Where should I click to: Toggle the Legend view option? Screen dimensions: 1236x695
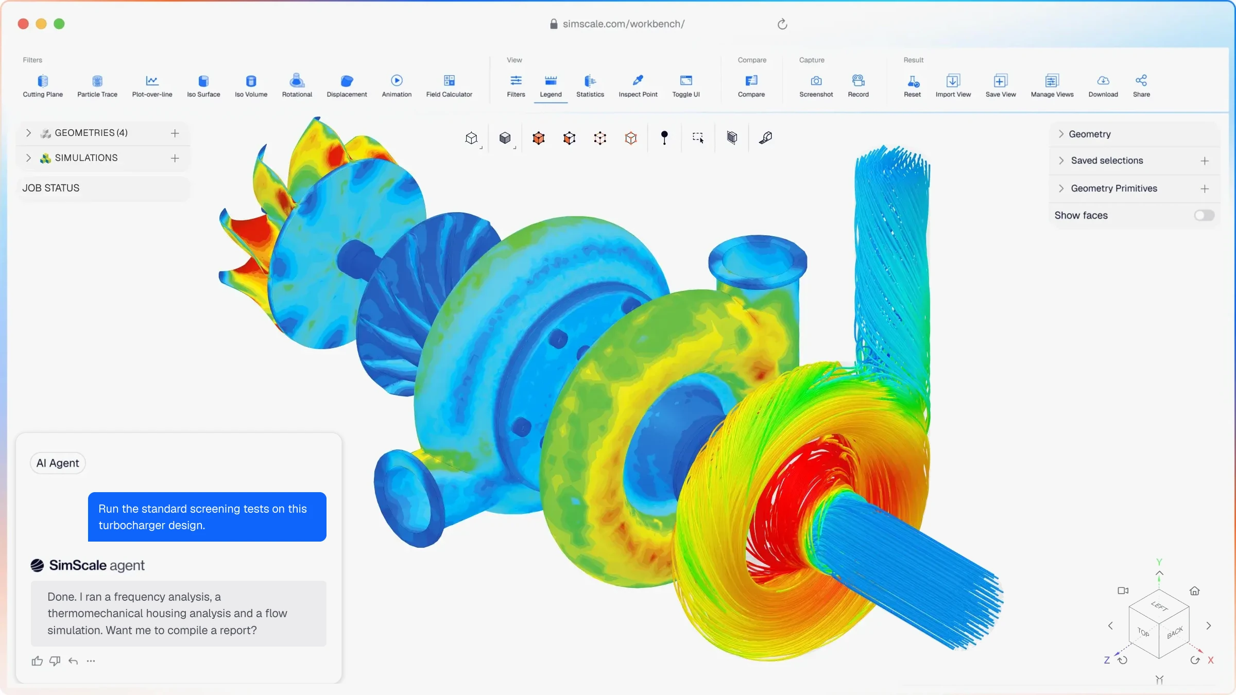(551, 86)
